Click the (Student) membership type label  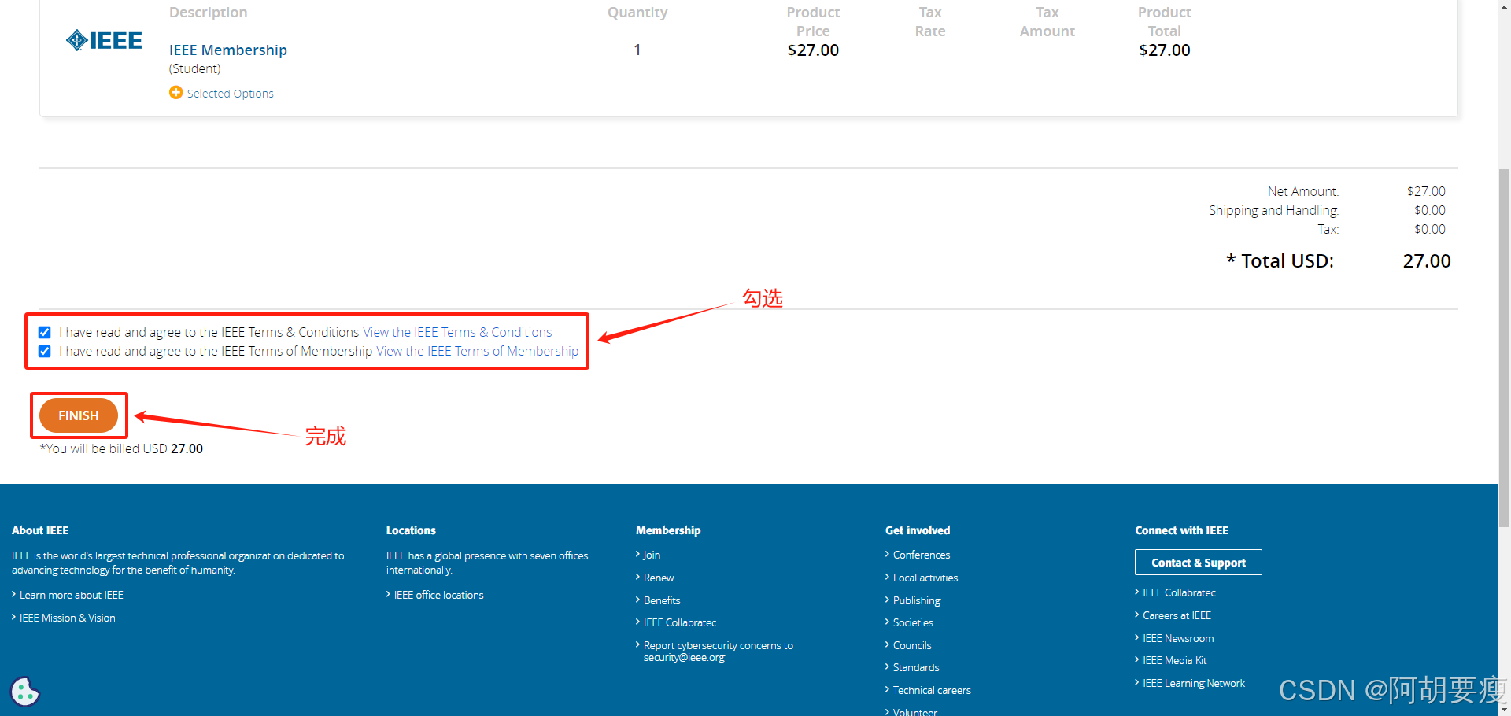tap(194, 68)
